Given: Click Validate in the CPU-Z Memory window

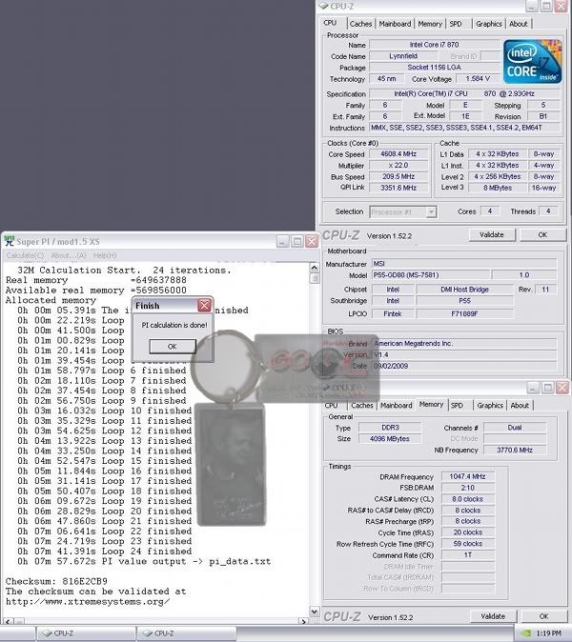Looking at the screenshot, I should 493,616.
